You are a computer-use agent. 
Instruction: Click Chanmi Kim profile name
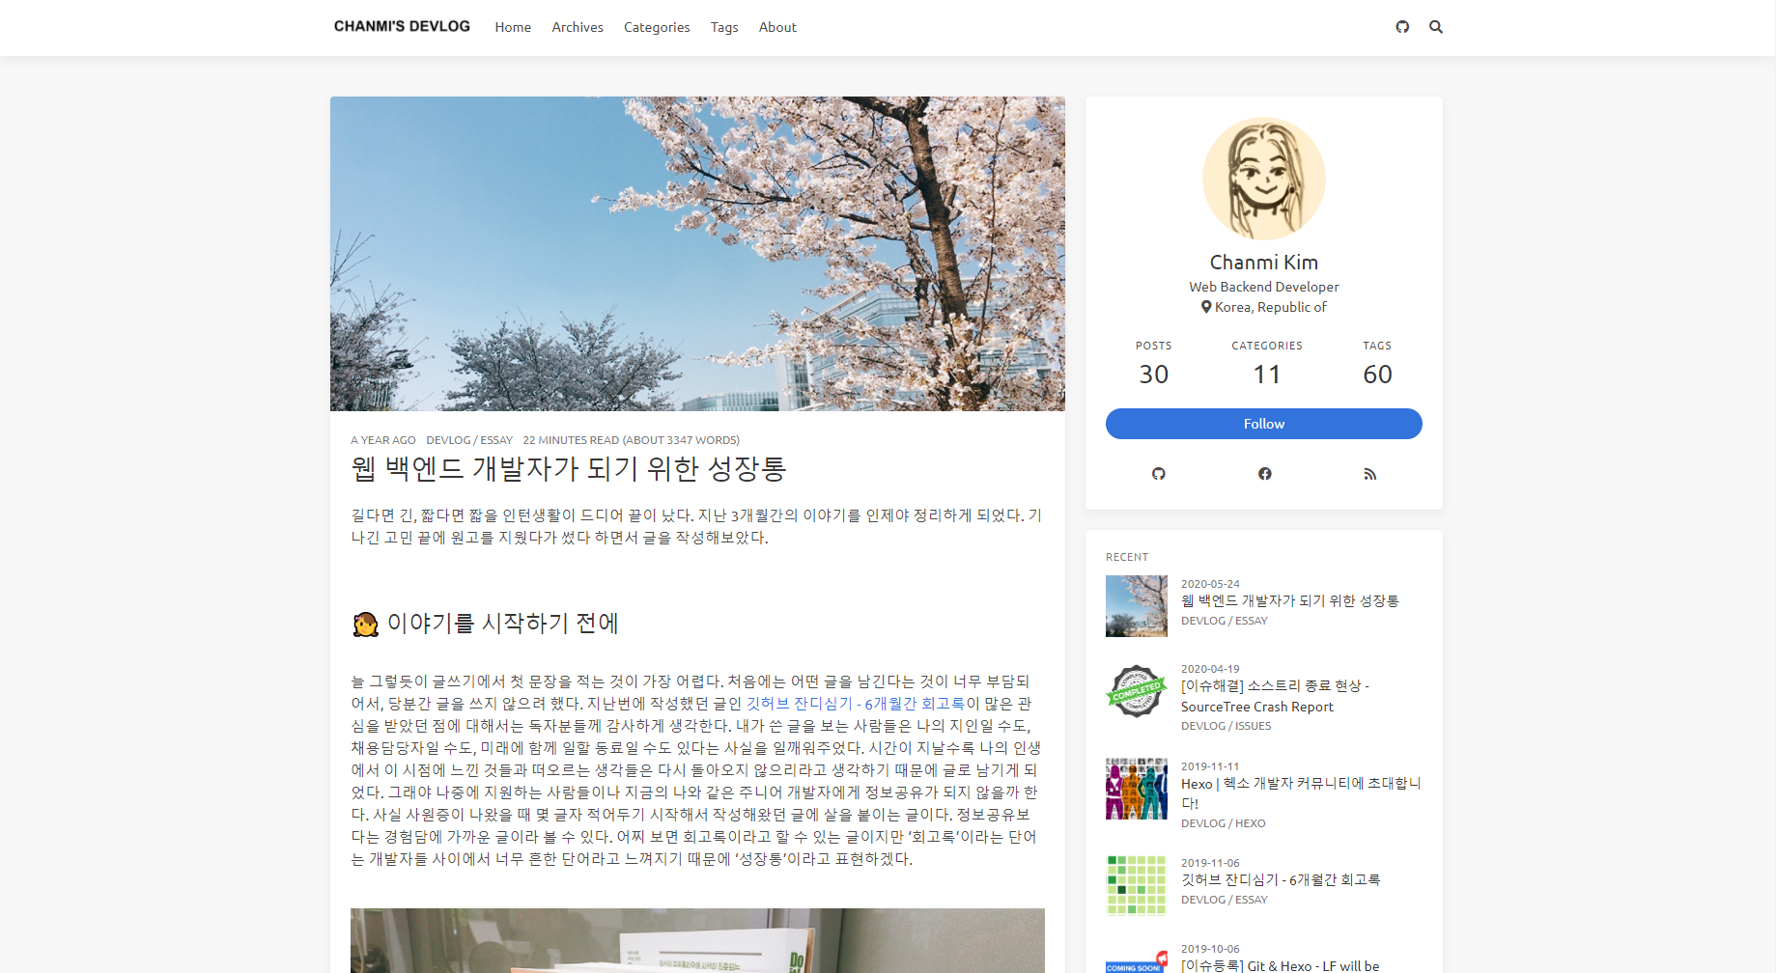point(1264,263)
